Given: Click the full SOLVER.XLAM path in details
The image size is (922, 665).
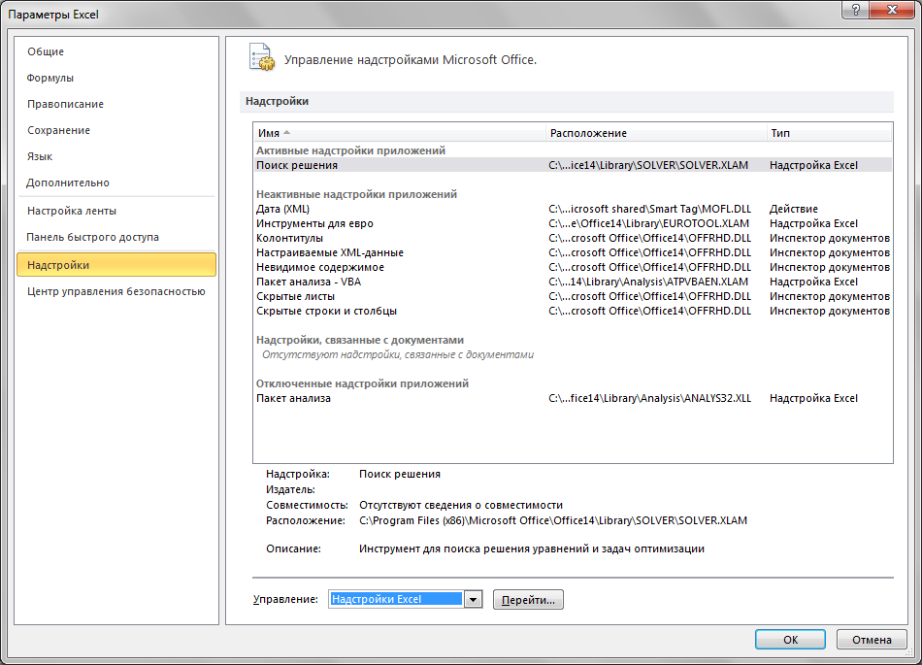Looking at the screenshot, I should tap(553, 520).
